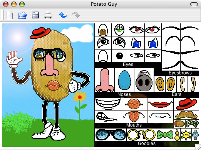This screenshot has width=201, height=150.
Task: Select the big toothy grin mouth
Action: (x=108, y=104)
